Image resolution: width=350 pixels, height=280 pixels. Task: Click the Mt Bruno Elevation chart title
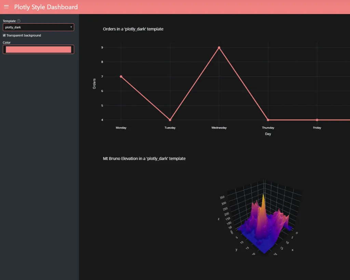(144, 159)
